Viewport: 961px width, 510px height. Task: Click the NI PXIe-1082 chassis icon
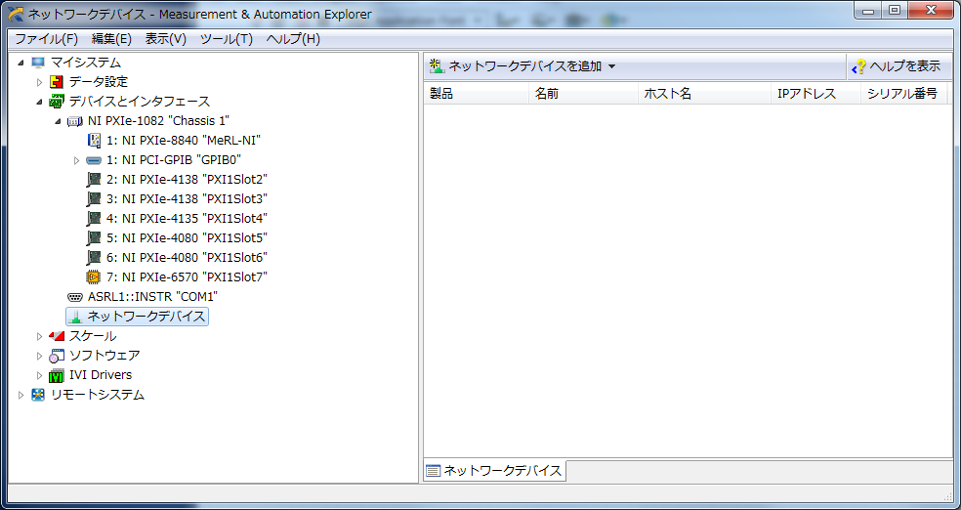[x=75, y=121]
